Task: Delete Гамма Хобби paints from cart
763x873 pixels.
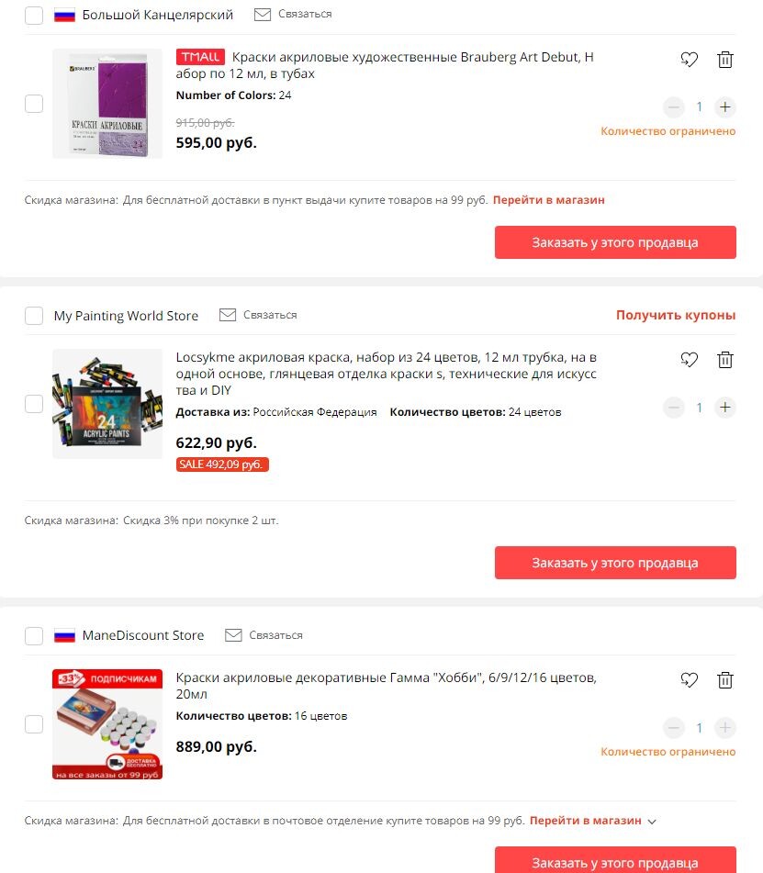Action: (x=724, y=680)
